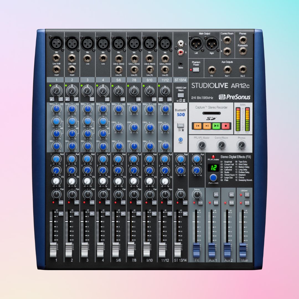This screenshot has height=299, width=299.
Task: Click the 'STUDIOLIVE AR12c' model name
Action: [220, 86]
